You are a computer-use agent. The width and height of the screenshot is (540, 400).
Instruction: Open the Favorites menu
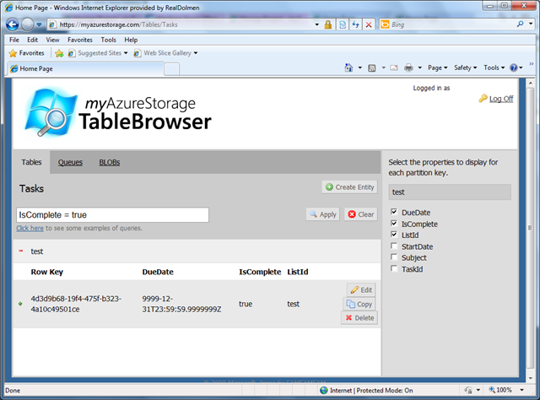80,40
